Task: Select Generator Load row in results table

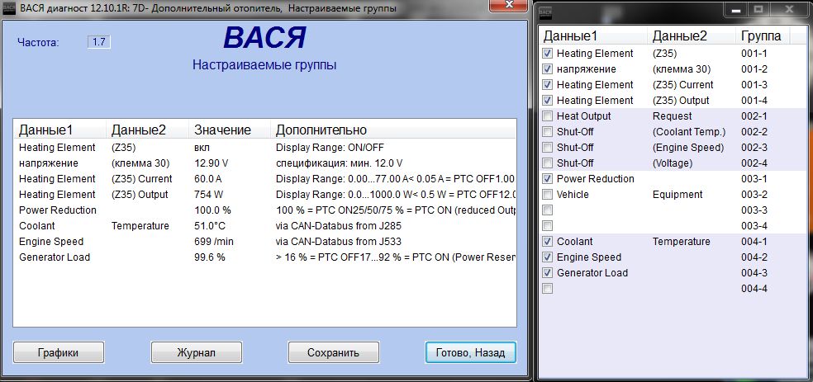Action: pos(264,257)
